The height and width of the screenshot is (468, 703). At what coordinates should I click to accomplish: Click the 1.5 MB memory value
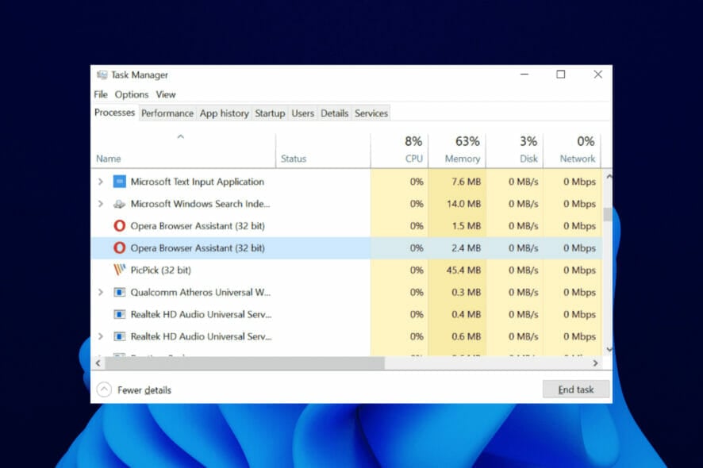(467, 226)
